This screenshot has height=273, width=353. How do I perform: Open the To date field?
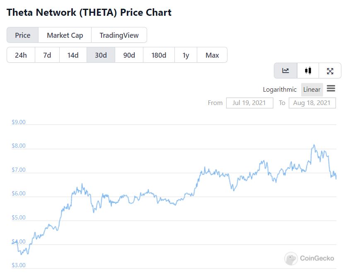(312, 103)
